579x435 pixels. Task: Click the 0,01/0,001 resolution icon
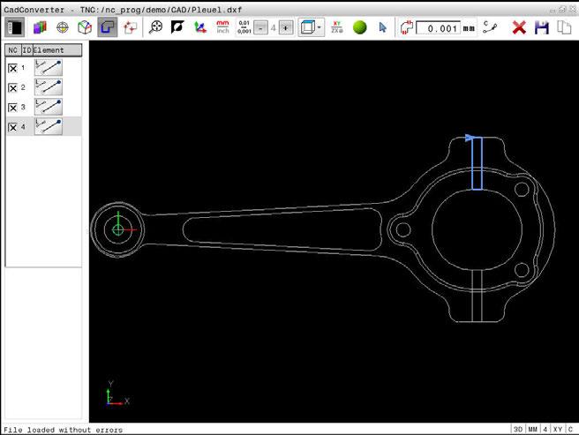[244, 27]
